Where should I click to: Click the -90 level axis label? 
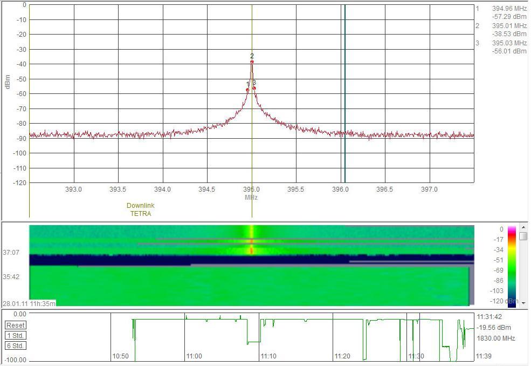pos(22,138)
